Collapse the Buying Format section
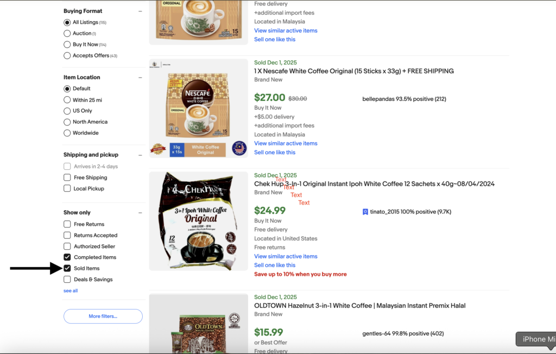 pos(140,11)
